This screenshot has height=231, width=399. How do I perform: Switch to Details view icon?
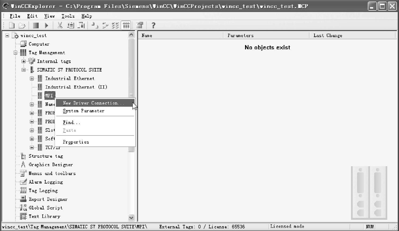126,25
